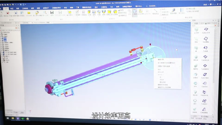Choose Edit Position in the context menu

(x=161, y=60)
